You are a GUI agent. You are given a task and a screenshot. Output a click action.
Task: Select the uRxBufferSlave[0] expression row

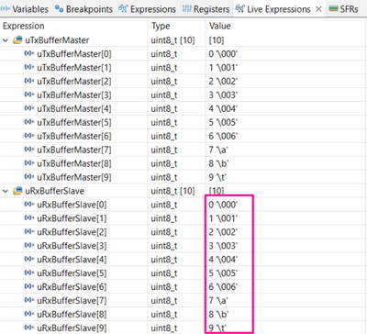(x=72, y=205)
